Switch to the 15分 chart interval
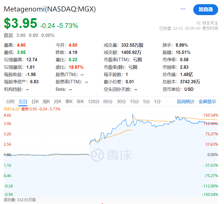 point(134,101)
